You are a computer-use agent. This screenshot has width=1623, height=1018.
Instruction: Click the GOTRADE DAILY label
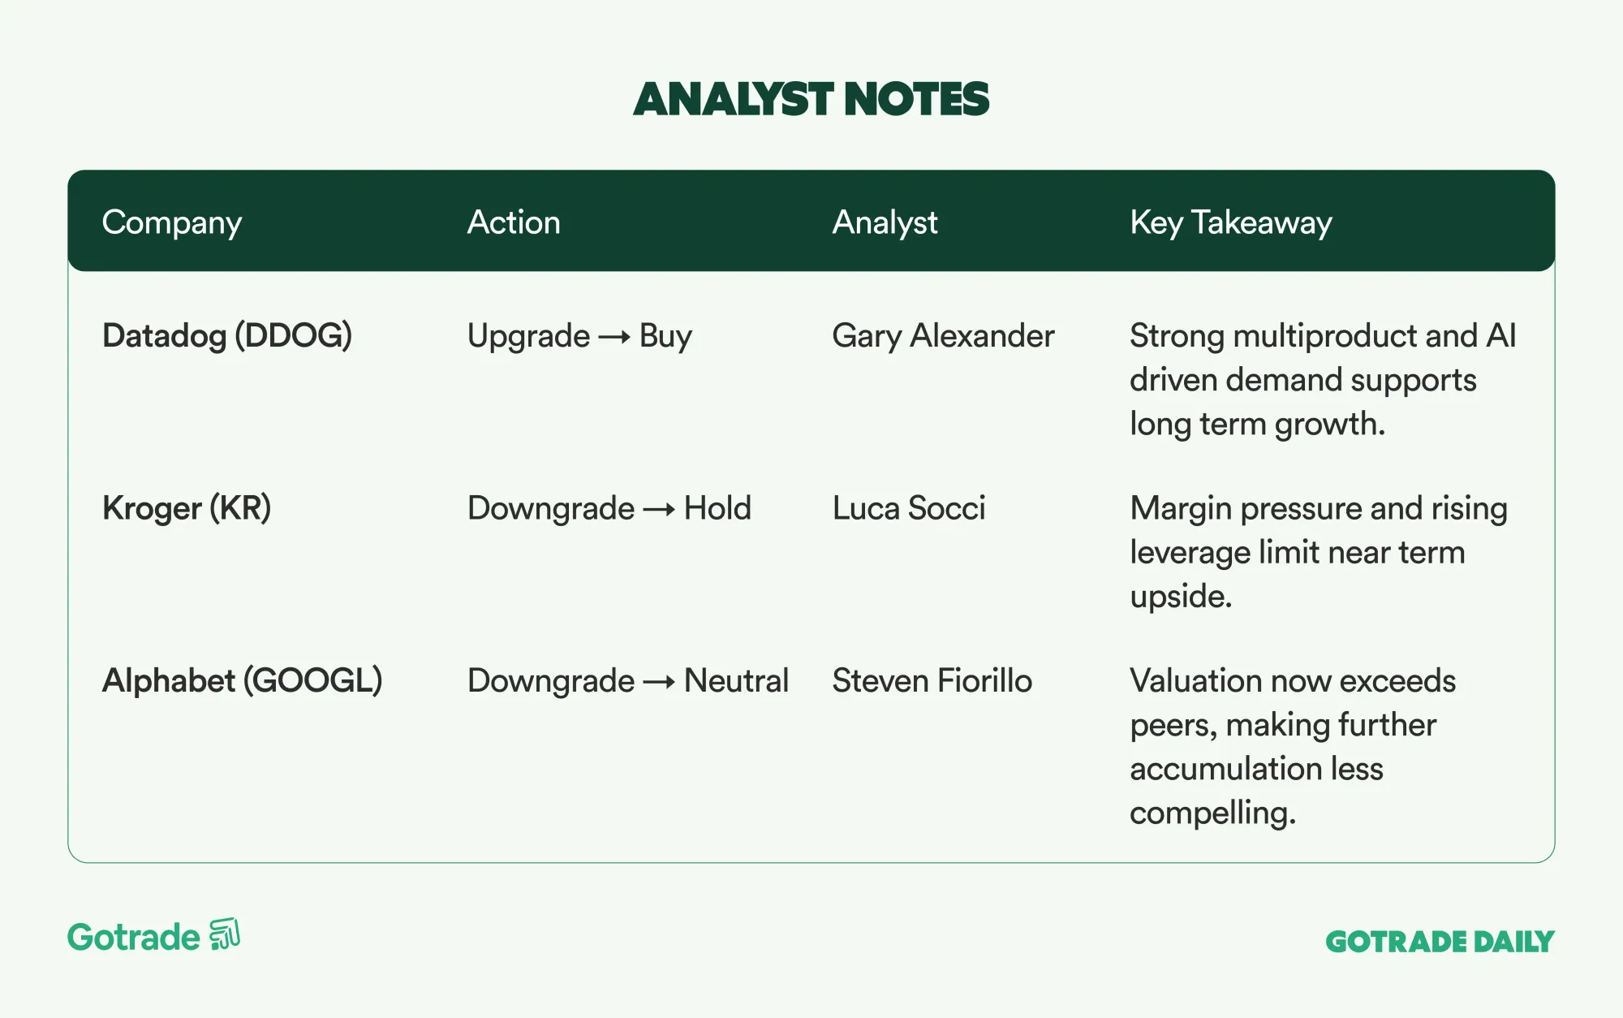tap(1440, 942)
